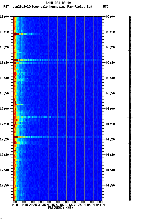Click the '50' frequency axis tick label
141x221 pixels.
(x=57, y=205)
